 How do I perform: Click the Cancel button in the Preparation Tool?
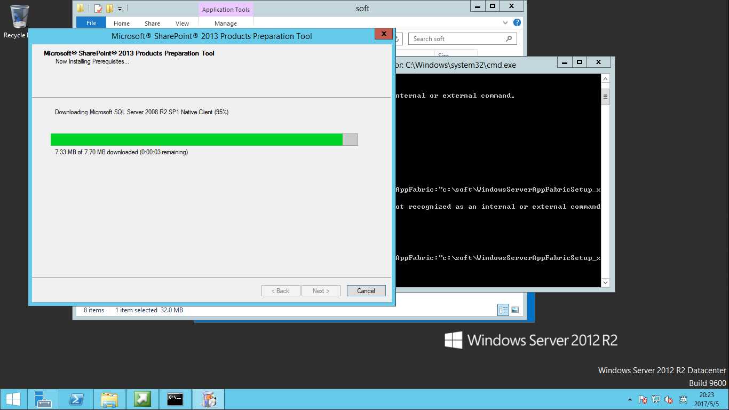366,291
